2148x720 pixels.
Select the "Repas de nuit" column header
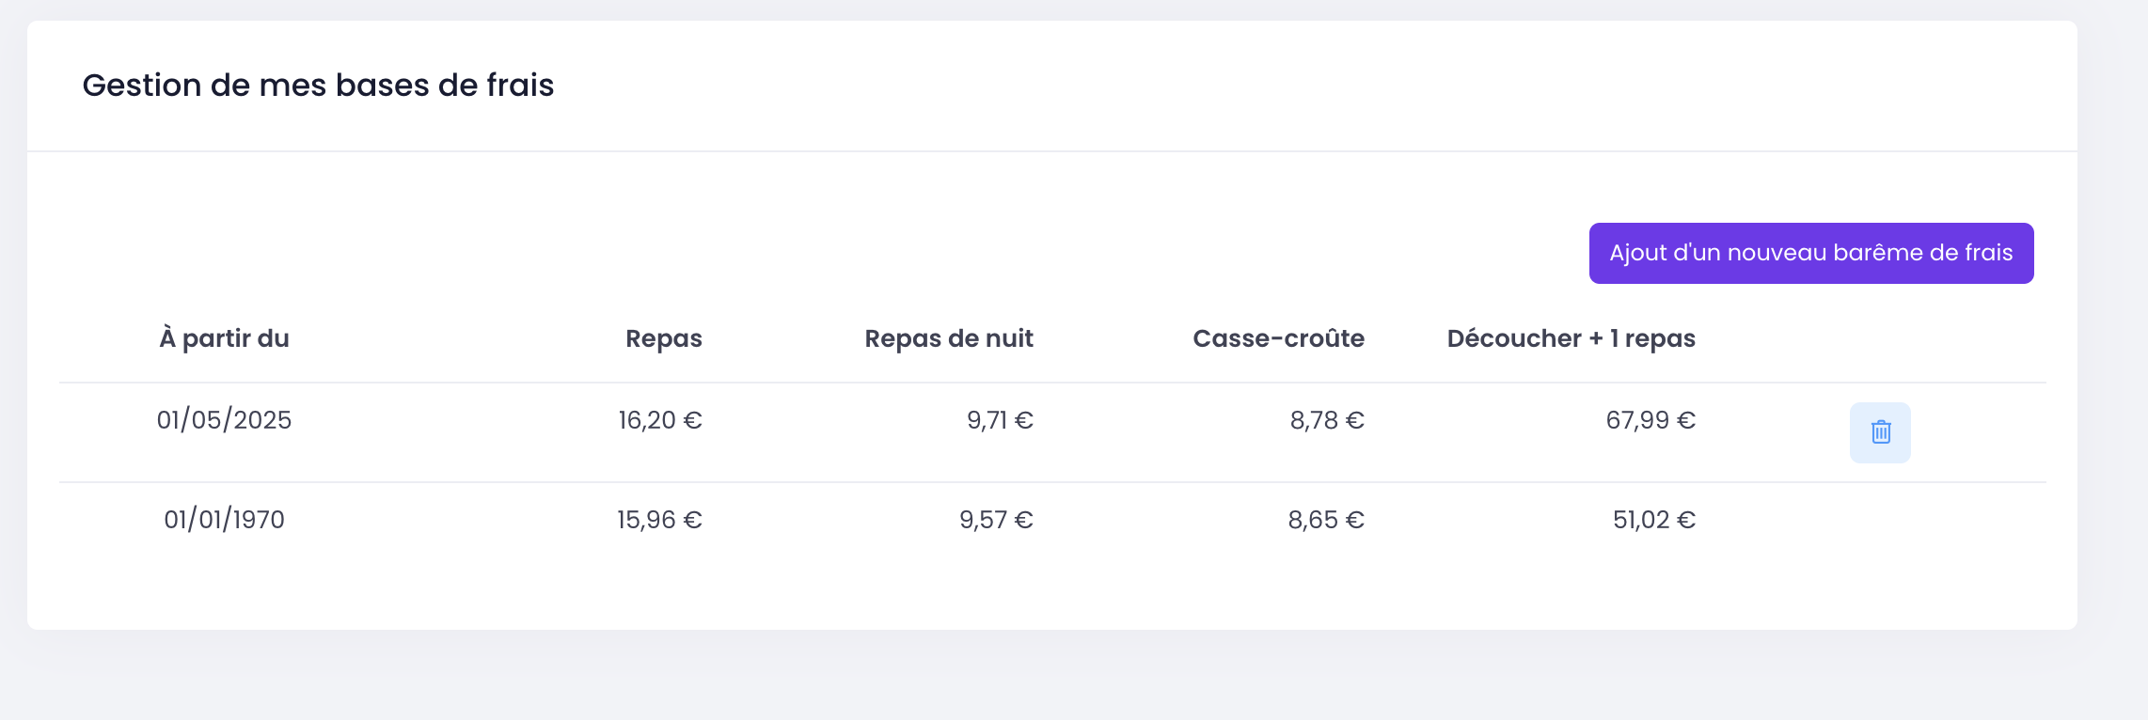coord(949,338)
